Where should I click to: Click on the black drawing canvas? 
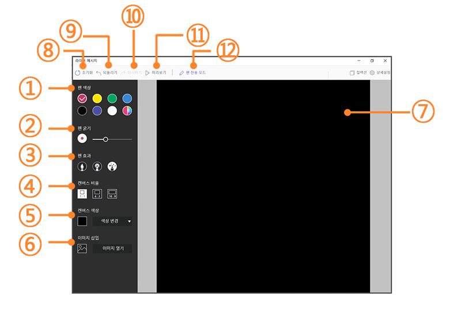(263, 185)
